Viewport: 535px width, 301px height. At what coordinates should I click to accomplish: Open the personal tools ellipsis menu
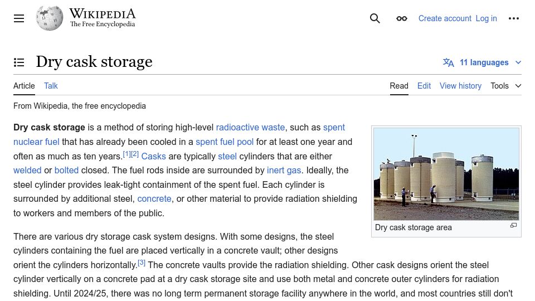point(513,18)
